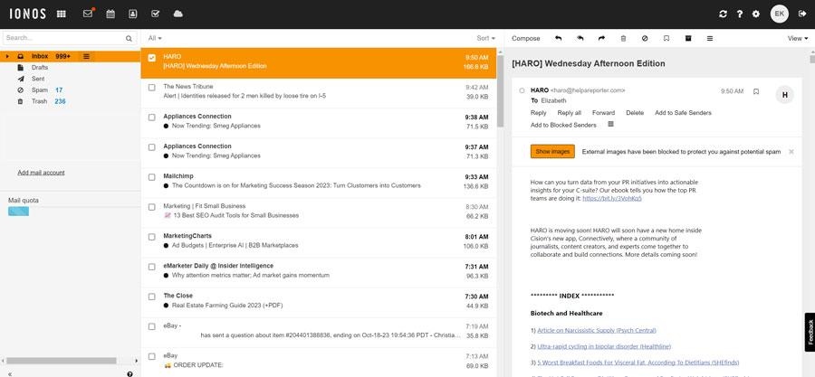Click the forward arrow toolbar icon

click(601, 38)
